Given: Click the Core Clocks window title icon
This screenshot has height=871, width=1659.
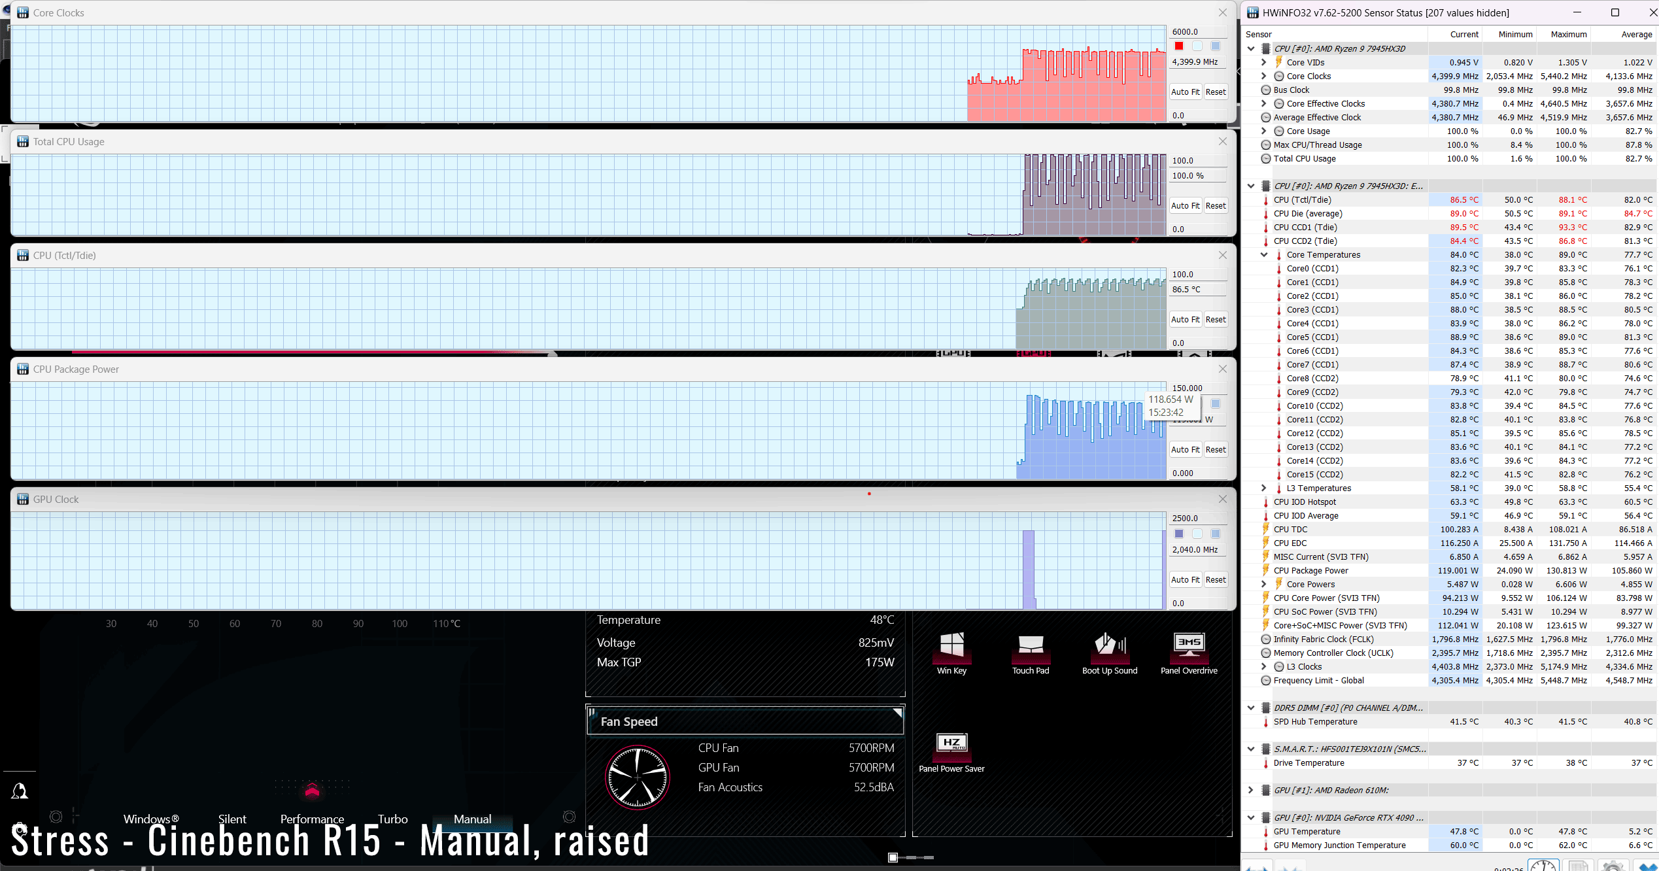Looking at the screenshot, I should (x=23, y=13).
